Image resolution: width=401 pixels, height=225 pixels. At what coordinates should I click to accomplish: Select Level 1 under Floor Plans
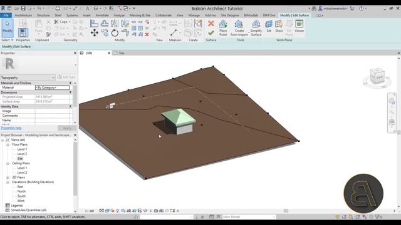[x=22, y=149]
